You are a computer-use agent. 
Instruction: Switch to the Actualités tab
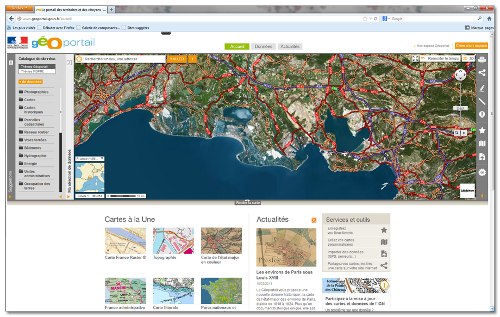click(290, 47)
